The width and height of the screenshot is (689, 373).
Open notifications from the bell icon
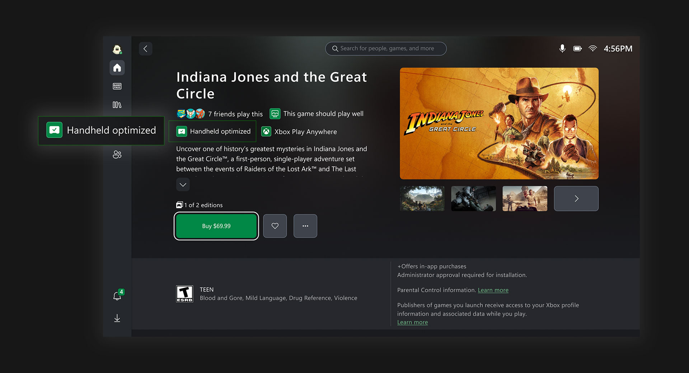pyautogui.click(x=117, y=296)
